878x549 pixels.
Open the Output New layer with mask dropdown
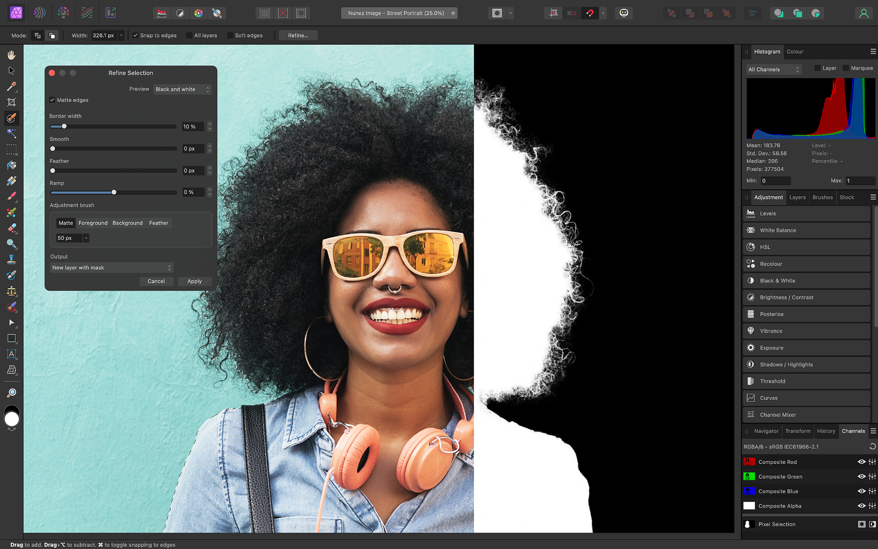[x=112, y=268]
